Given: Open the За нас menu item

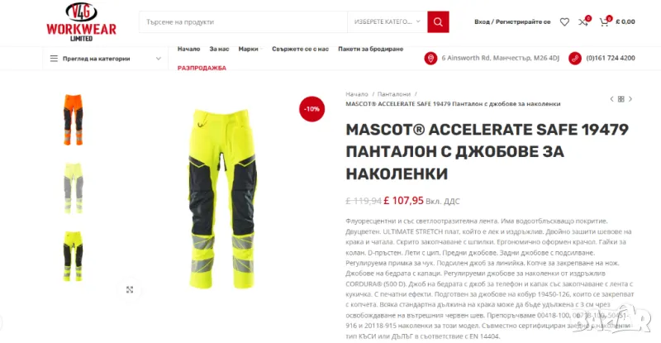Looking at the screenshot, I should tap(219, 49).
